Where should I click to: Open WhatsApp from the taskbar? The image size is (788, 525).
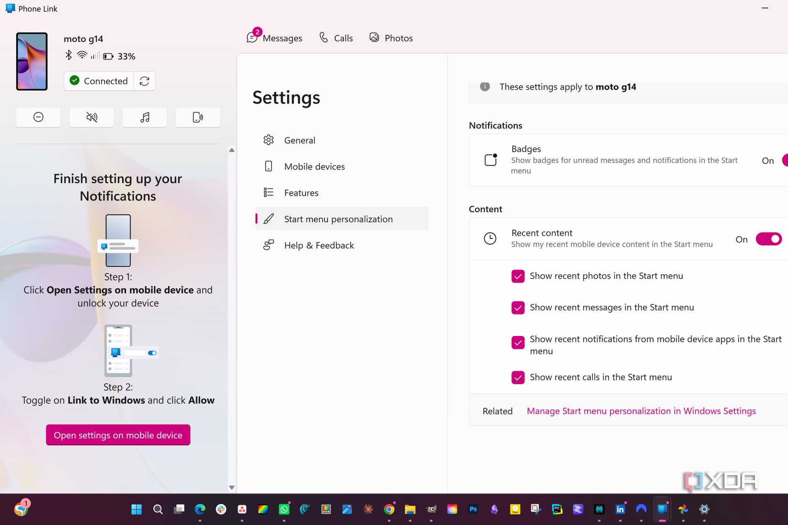click(284, 509)
